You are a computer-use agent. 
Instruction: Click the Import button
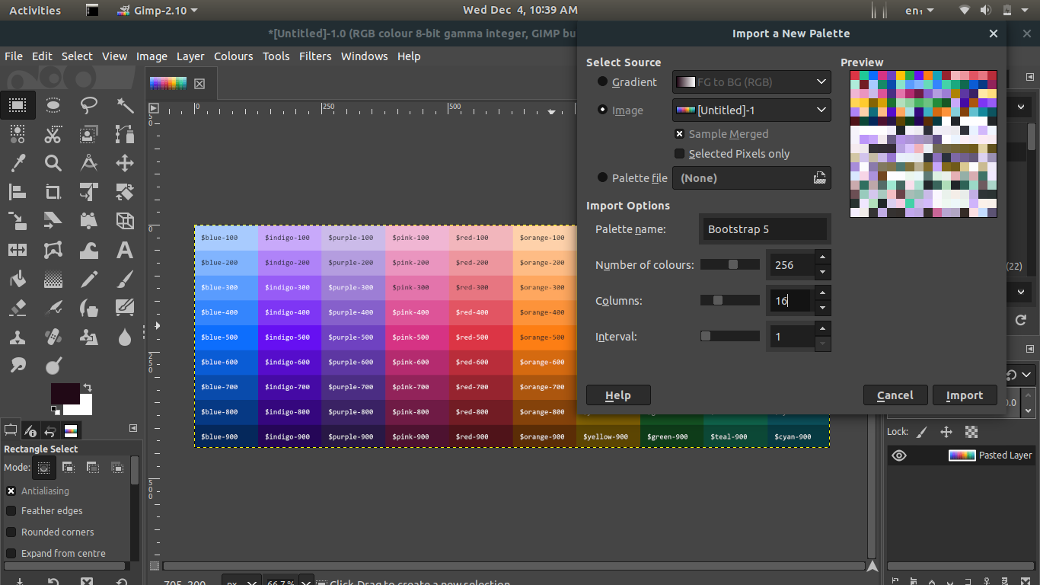pyautogui.click(x=964, y=395)
